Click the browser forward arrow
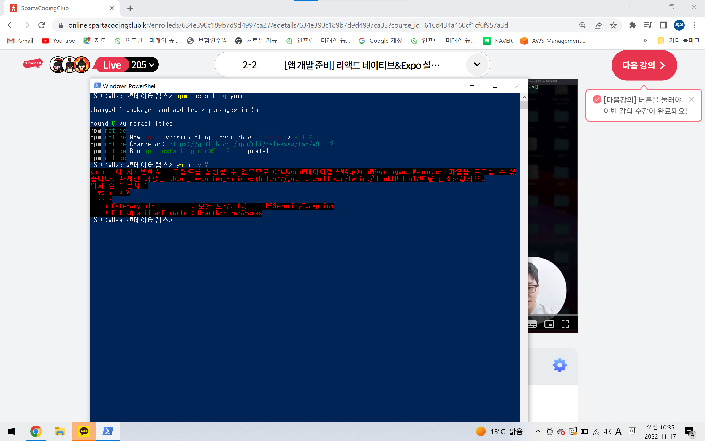705x441 pixels. [26, 25]
